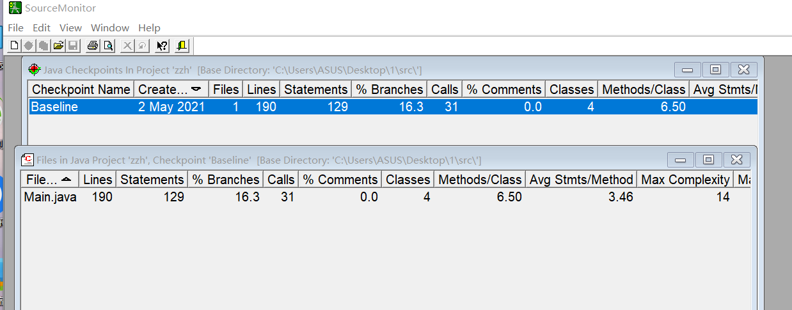
Task: Sort files by Max Complexity column
Action: tap(685, 180)
